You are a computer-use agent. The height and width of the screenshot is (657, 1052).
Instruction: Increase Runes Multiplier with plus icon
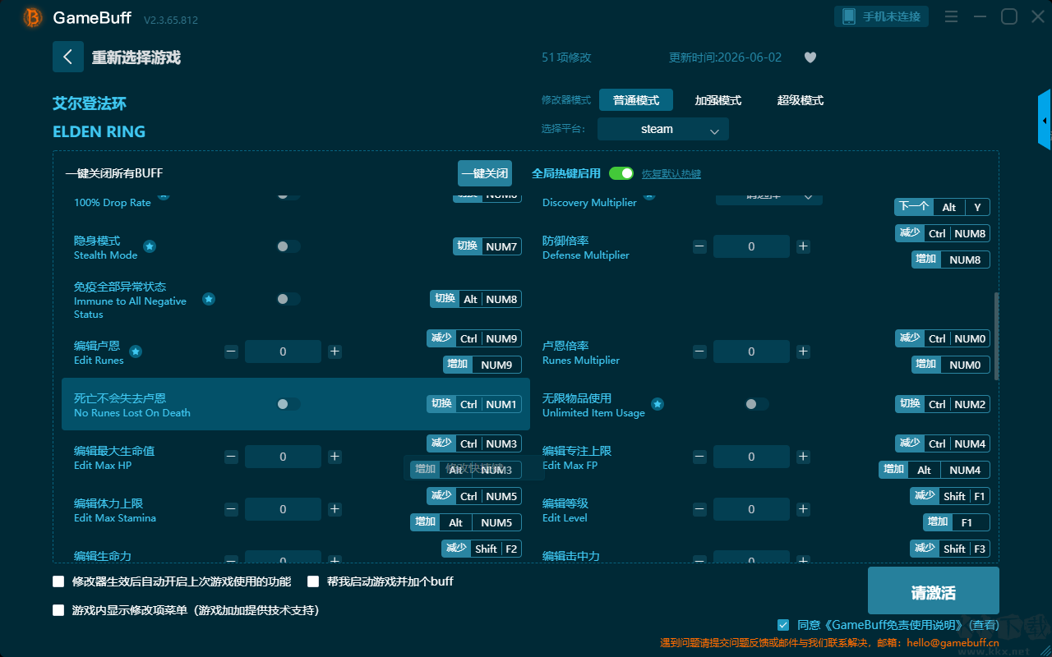[803, 351]
